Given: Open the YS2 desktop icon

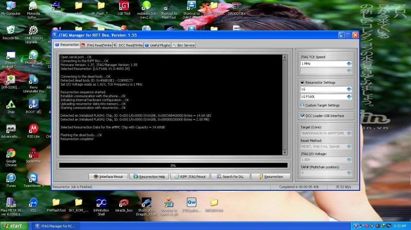Looking at the screenshot, I should click(33, 205).
